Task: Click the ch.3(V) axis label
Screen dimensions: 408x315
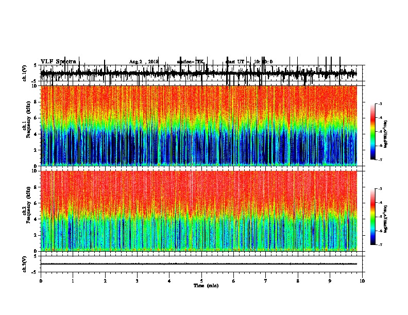Action: [x=25, y=264]
